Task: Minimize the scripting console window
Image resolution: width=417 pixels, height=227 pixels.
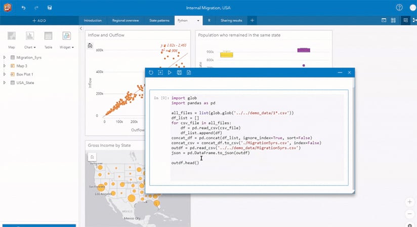Action: point(340,72)
